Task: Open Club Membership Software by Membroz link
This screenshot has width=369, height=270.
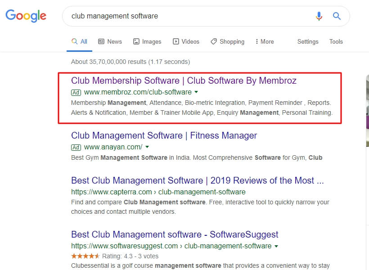Action: tap(184, 81)
